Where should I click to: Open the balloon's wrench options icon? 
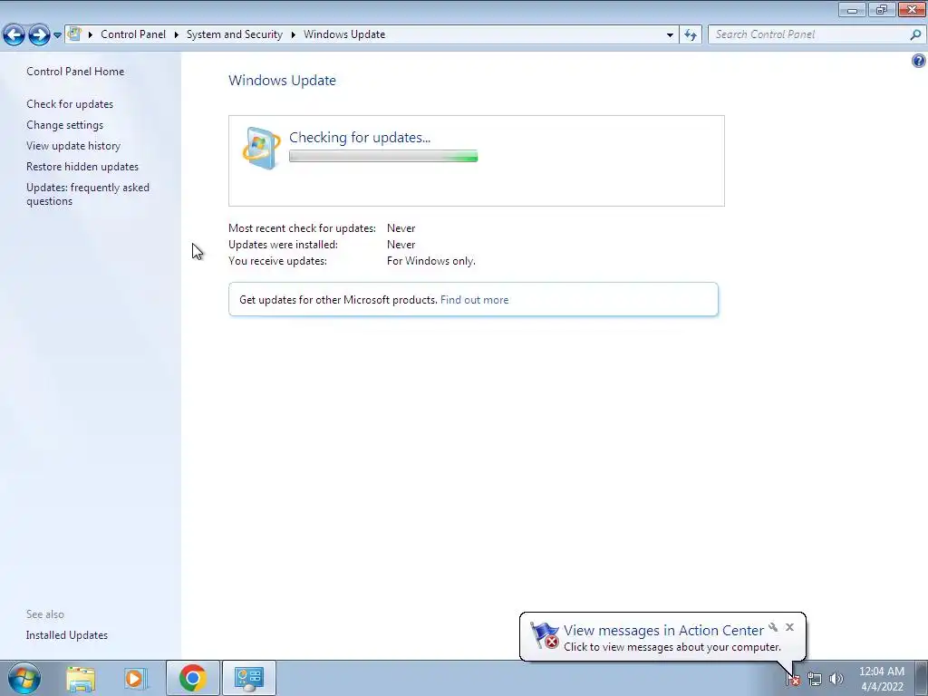773,627
